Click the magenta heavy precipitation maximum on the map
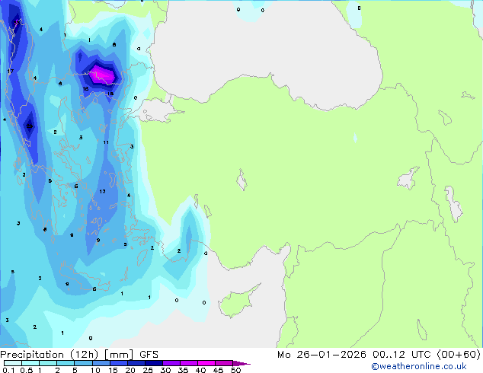This screenshot has width=483, height=373. [103, 75]
